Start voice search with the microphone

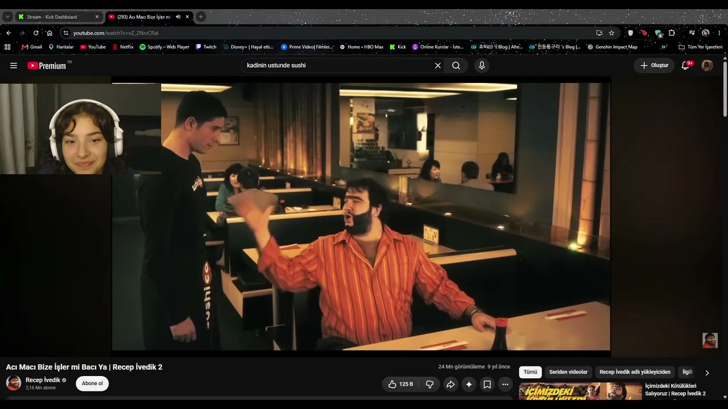point(482,65)
